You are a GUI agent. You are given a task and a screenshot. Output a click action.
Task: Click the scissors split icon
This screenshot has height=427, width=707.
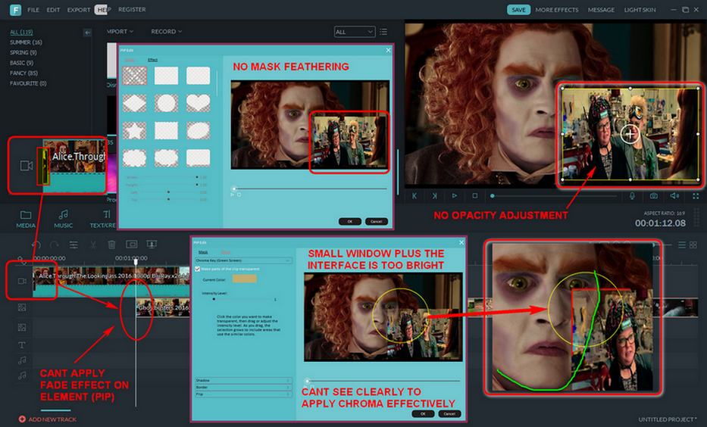coord(93,245)
